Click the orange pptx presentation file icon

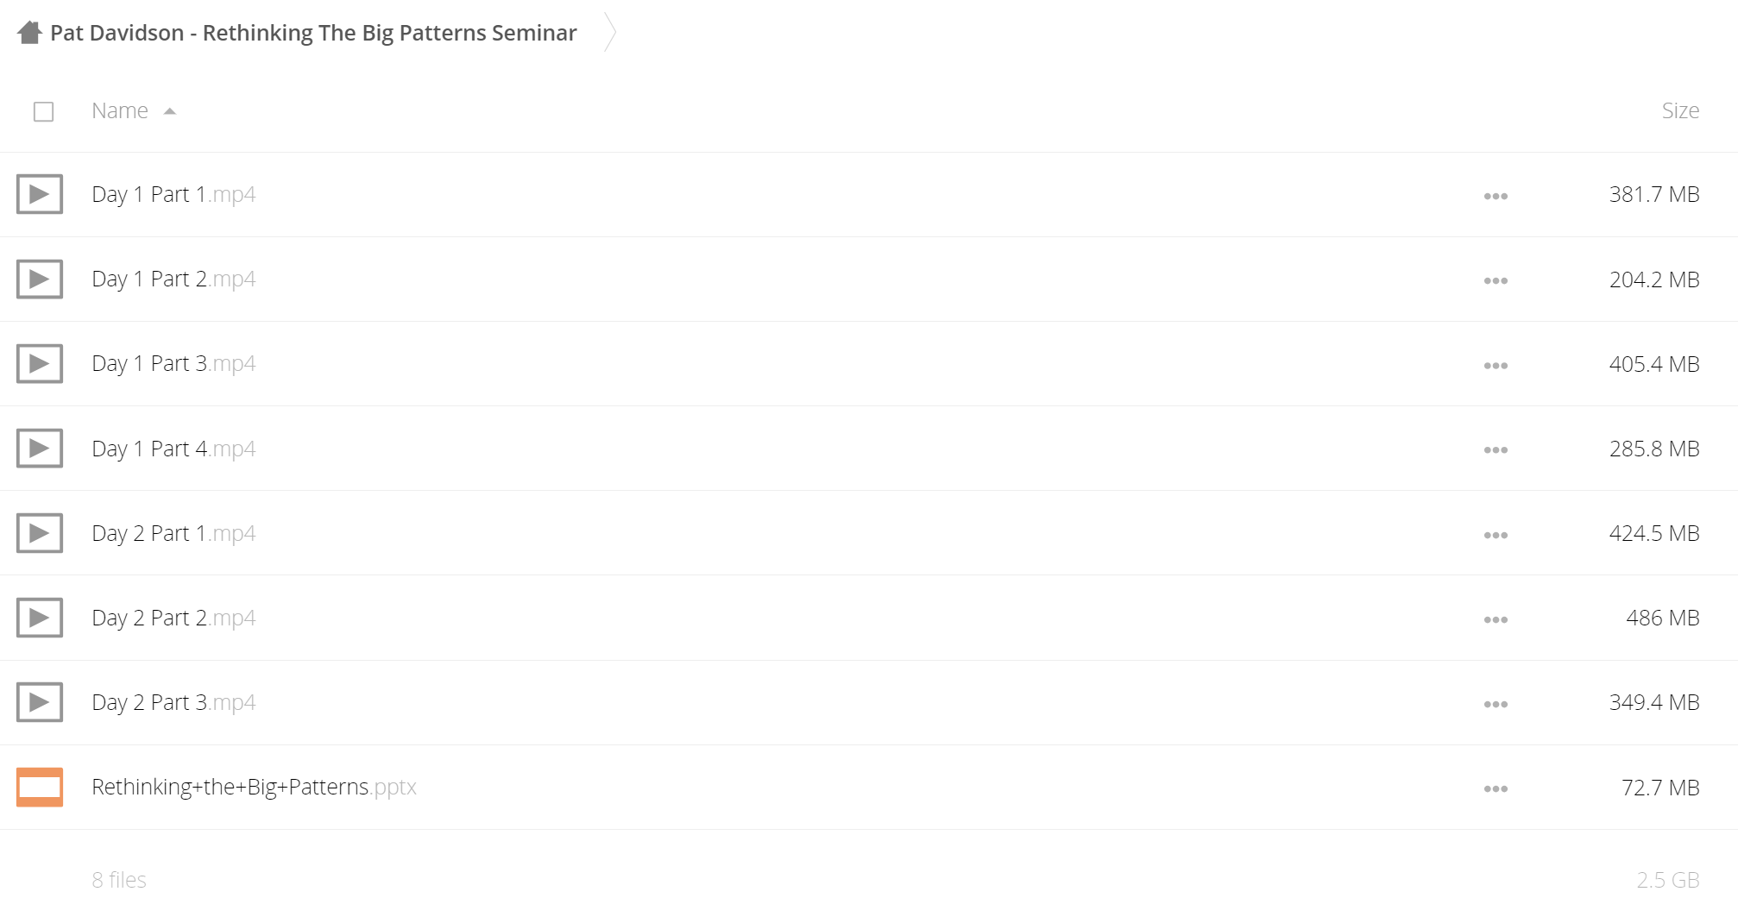point(40,787)
